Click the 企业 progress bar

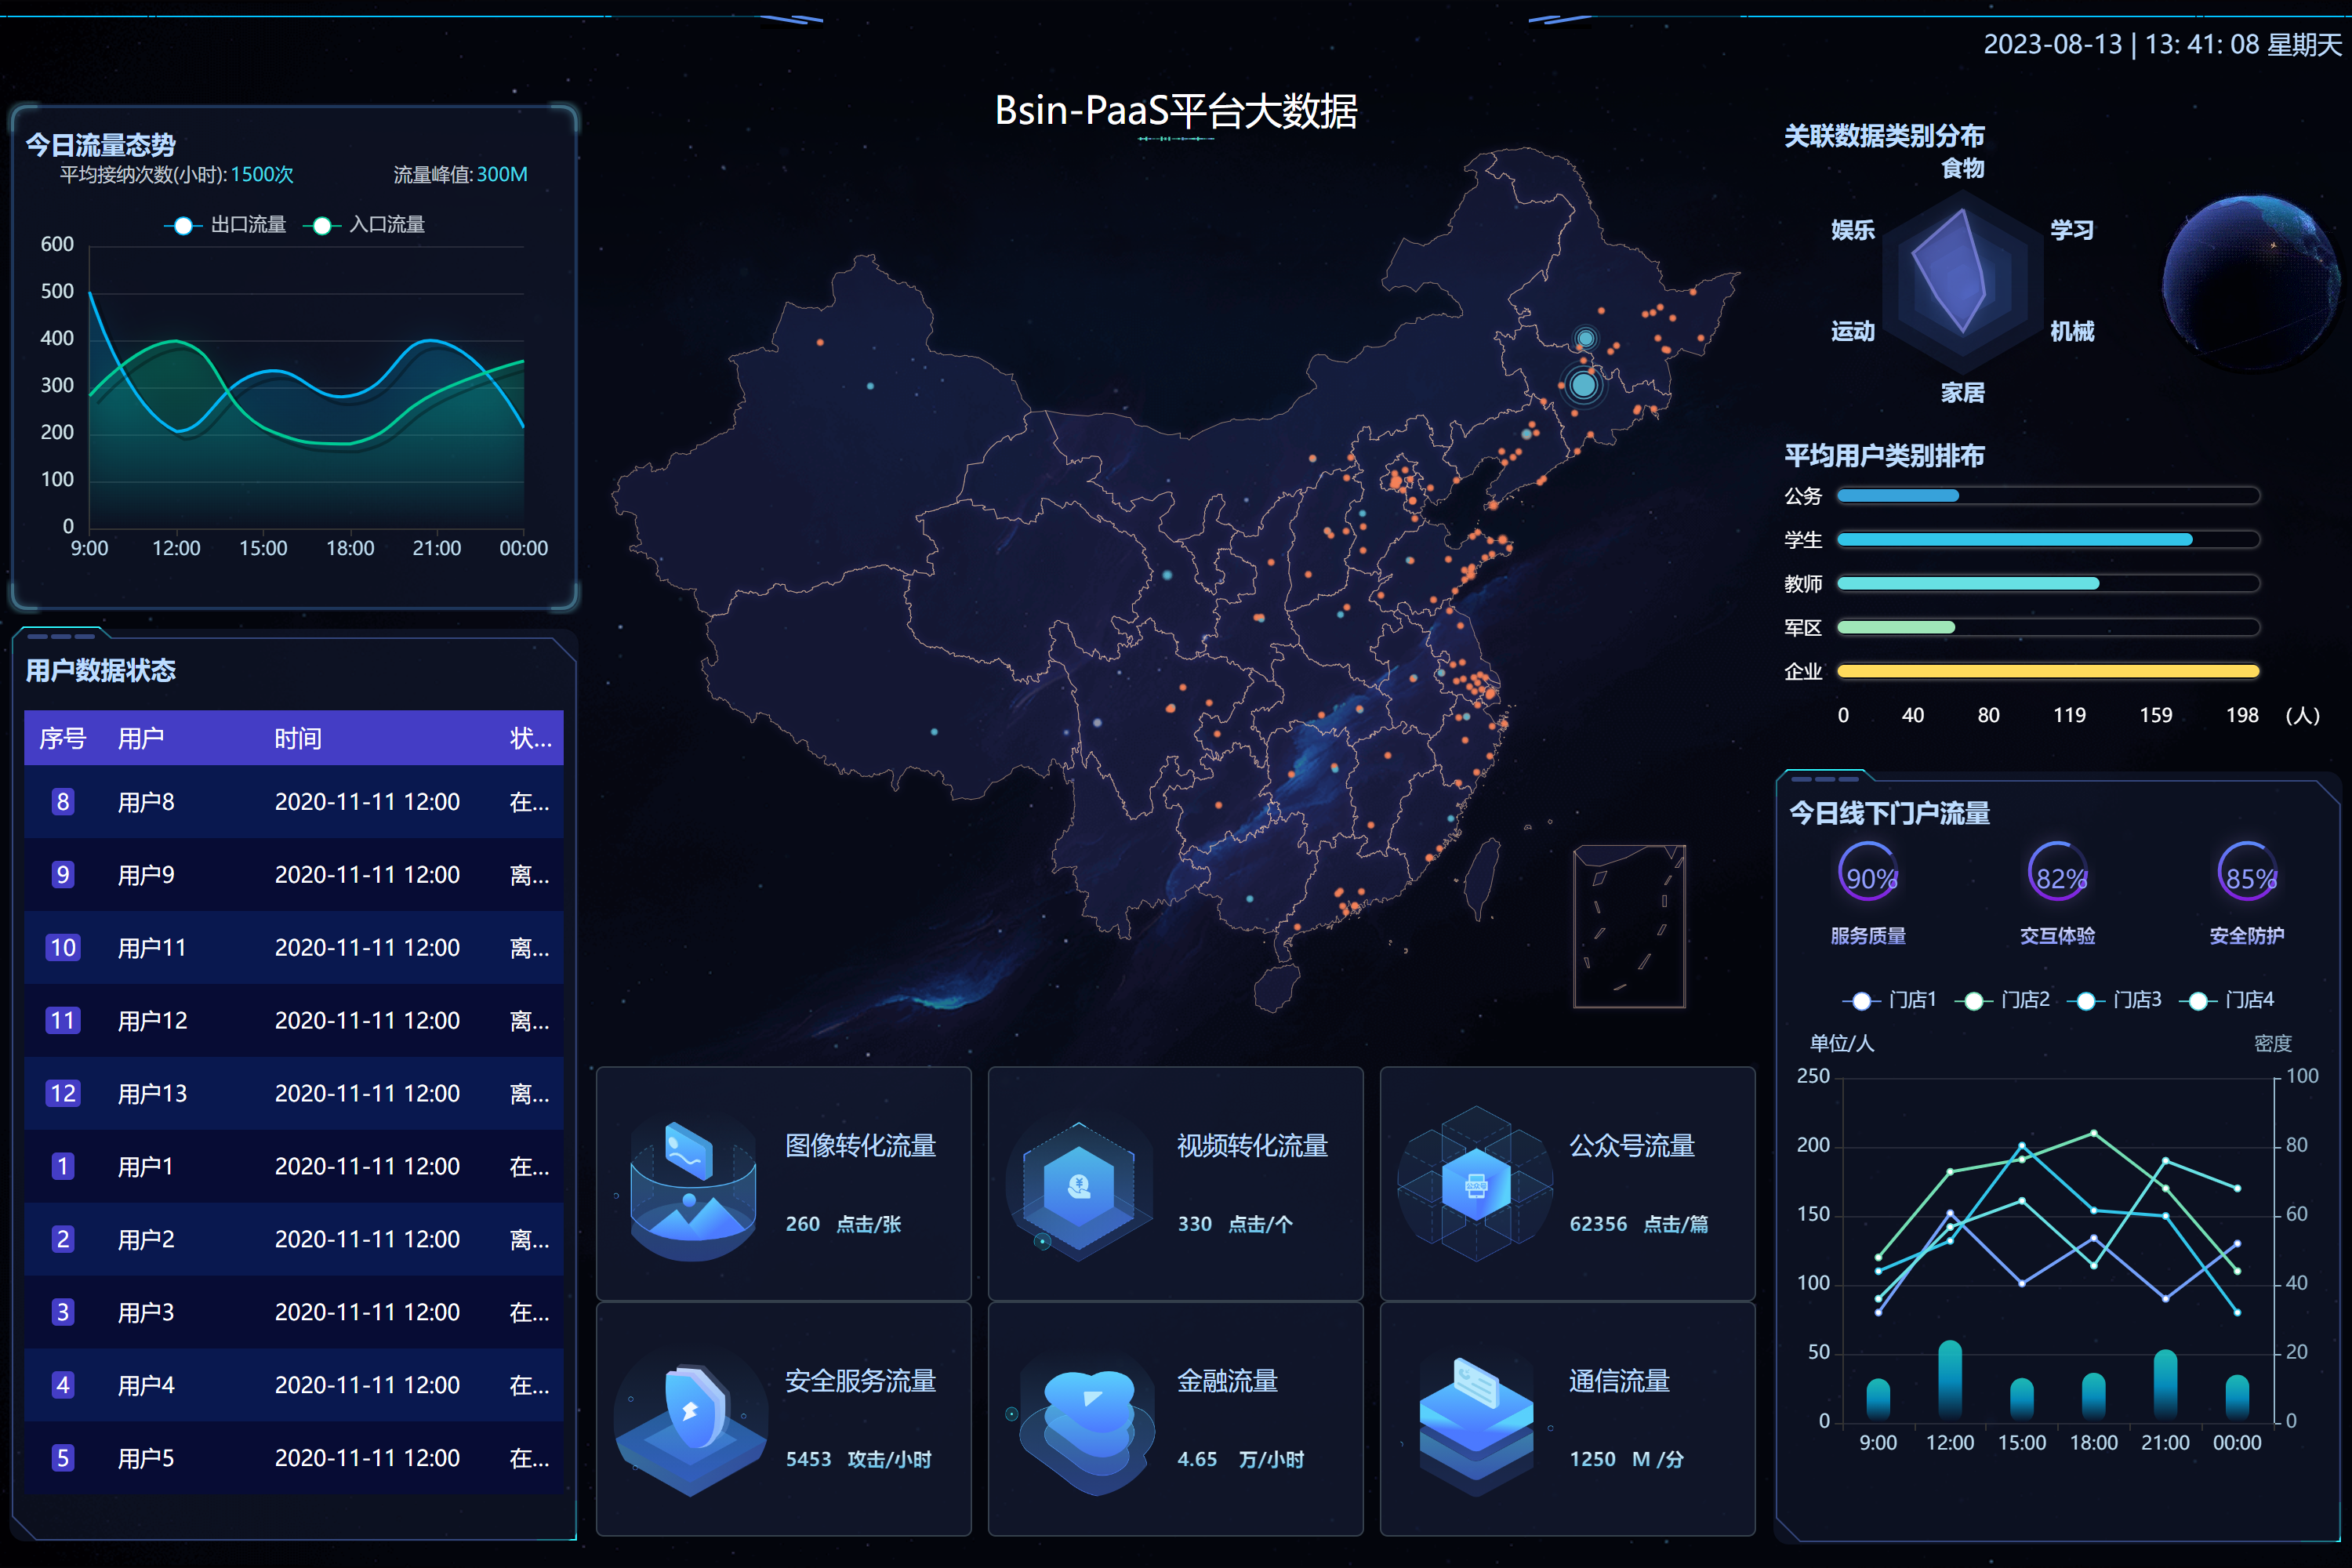(2048, 672)
